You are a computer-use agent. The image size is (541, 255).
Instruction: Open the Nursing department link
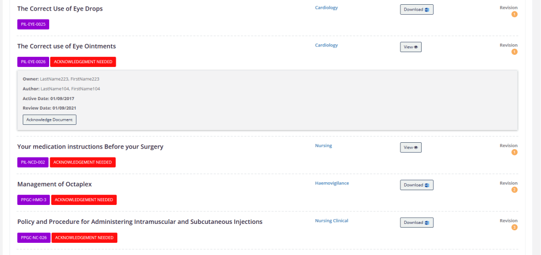[323, 145]
